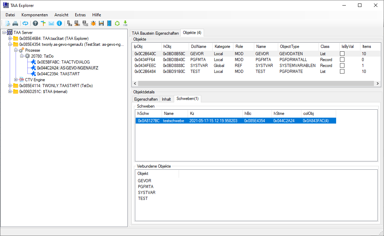Toggle IsByVal checkbox for GEVOR row
The height and width of the screenshot is (236, 384).
(342, 54)
